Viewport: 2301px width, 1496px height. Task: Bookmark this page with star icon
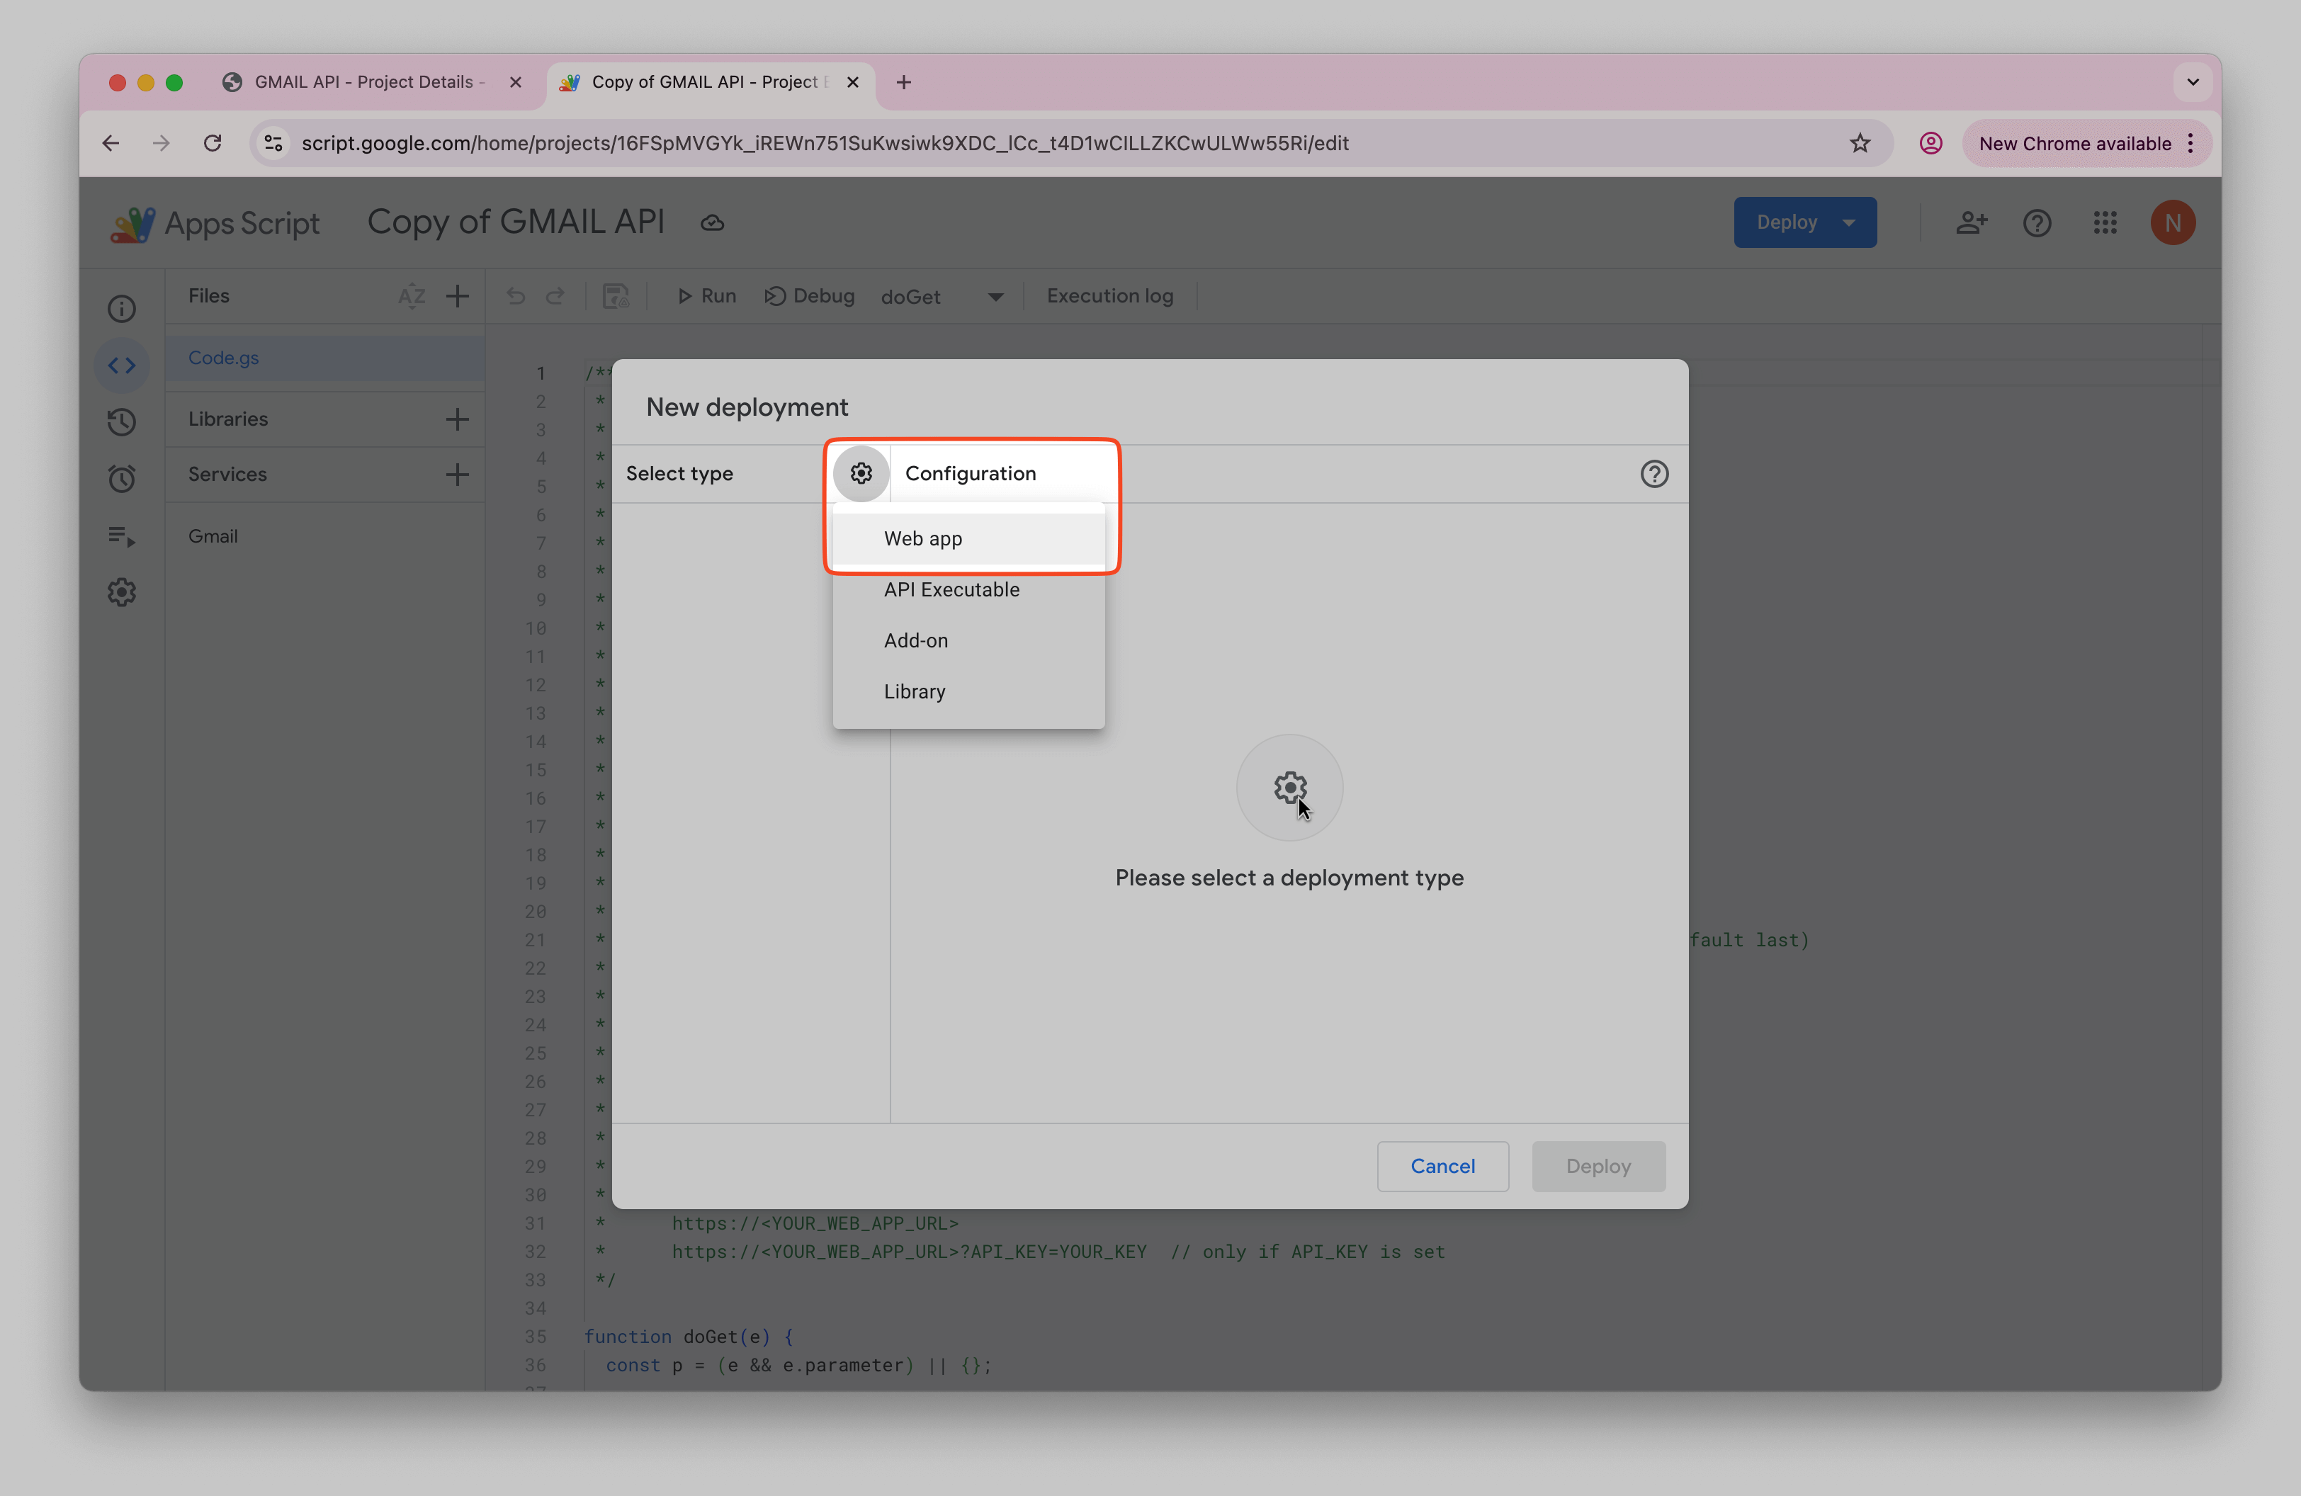(1859, 143)
